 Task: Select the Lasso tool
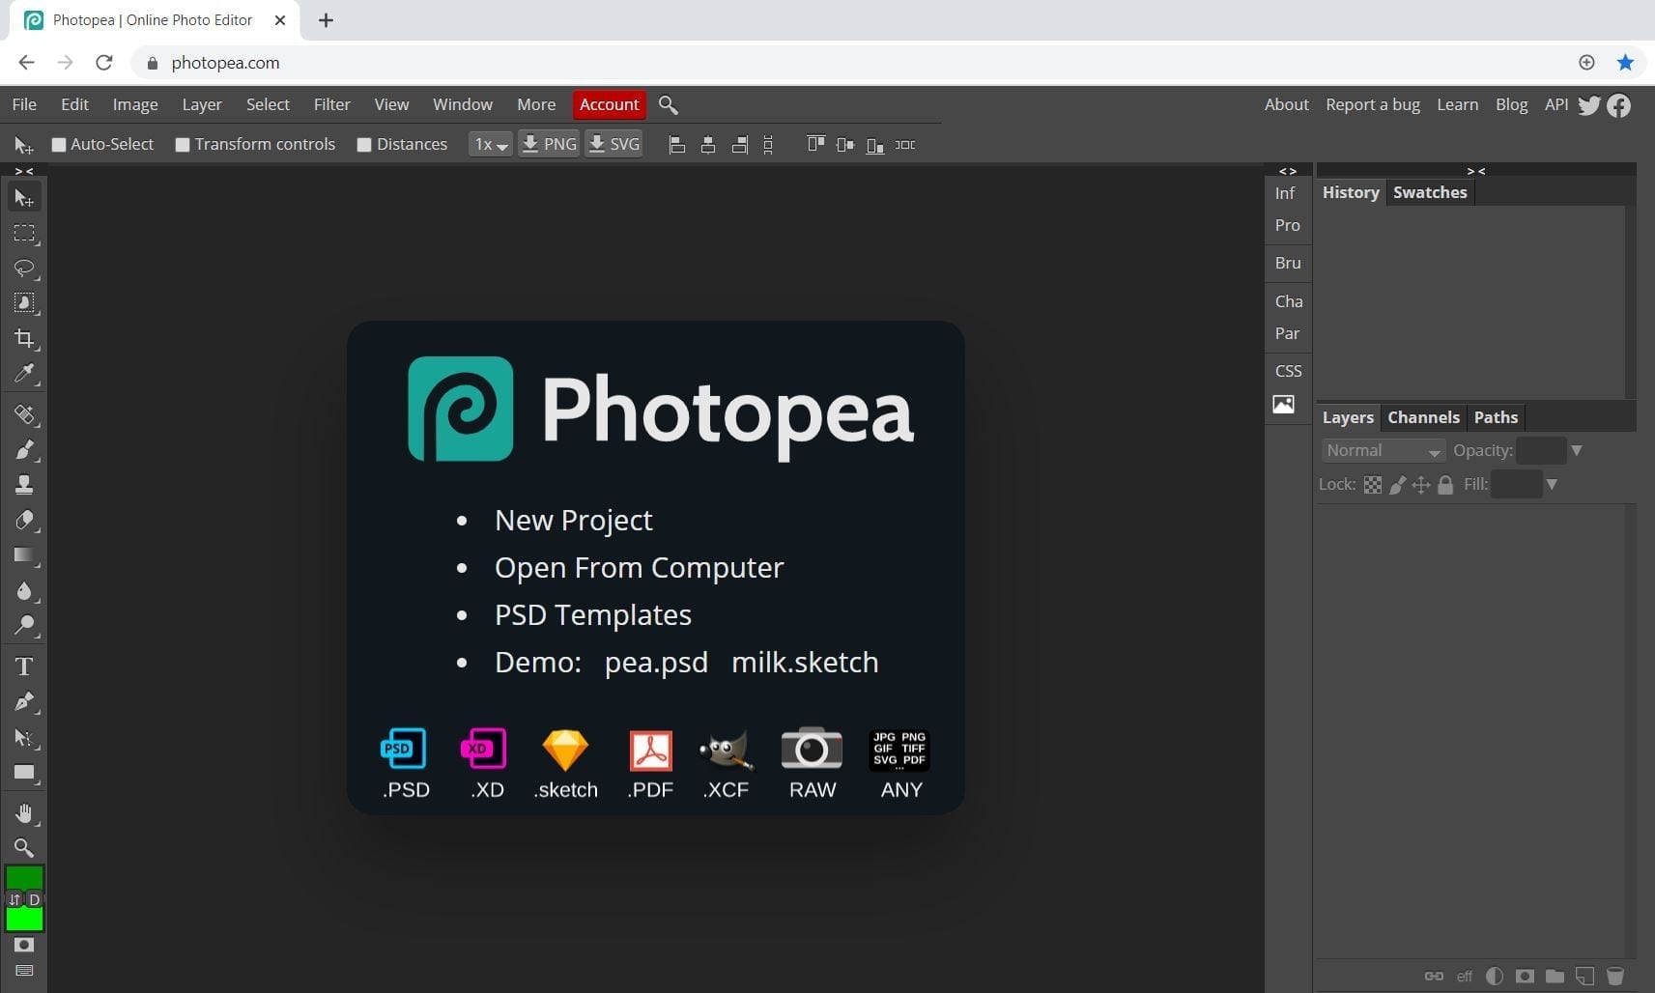tap(24, 268)
